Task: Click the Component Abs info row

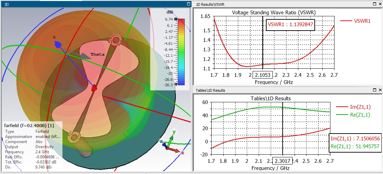Action: 32,142
